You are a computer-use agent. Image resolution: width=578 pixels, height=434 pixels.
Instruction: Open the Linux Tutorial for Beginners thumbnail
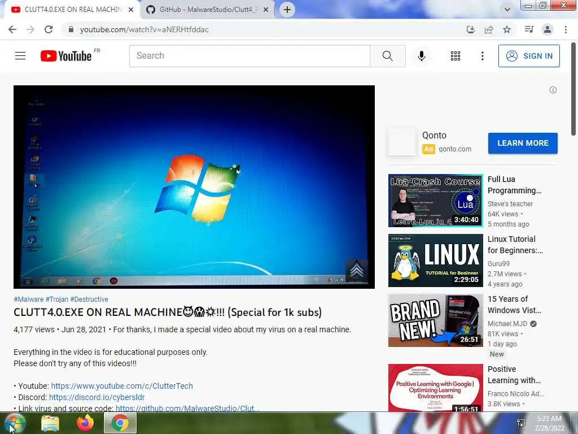click(435, 260)
